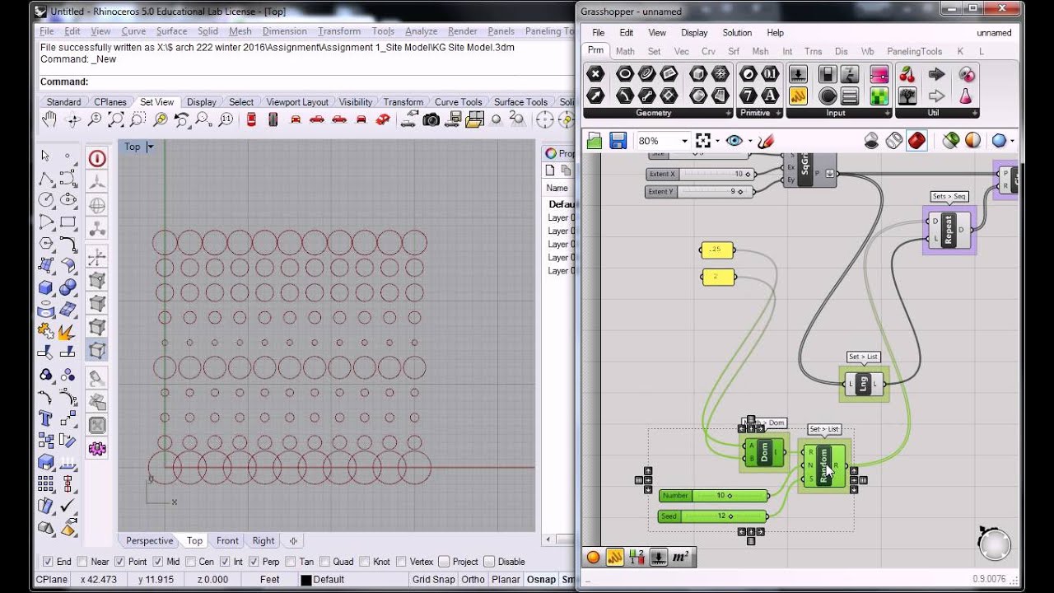The height and width of the screenshot is (593, 1054).
Task: Select the Circle parameter icon in Geometry
Action: click(624, 74)
